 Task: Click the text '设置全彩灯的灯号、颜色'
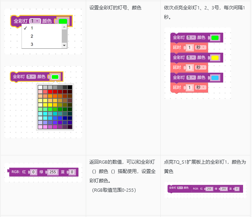(115, 8)
